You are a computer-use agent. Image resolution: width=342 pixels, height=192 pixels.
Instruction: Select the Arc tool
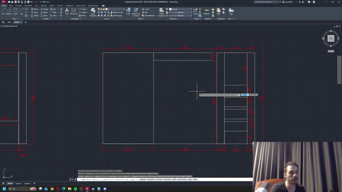coord(22,11)
